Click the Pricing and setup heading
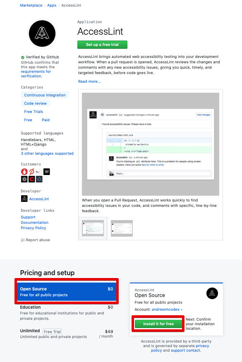242x362 pixels. (x=47, y=273)
